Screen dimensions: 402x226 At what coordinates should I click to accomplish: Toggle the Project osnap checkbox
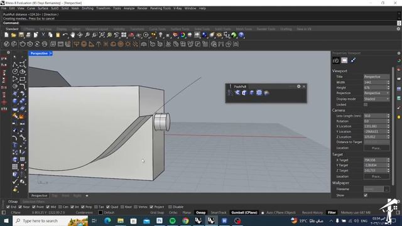(151, 207)
